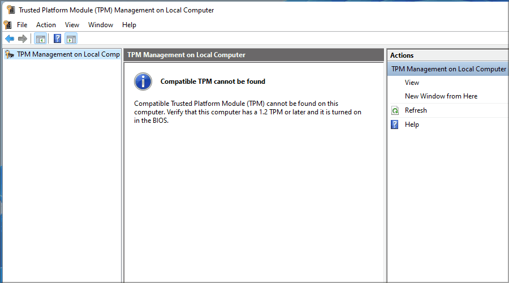This screenshot has width=509, height=283.
Task: Open the View menu in menu bar
Action: (x=72, y=25)
